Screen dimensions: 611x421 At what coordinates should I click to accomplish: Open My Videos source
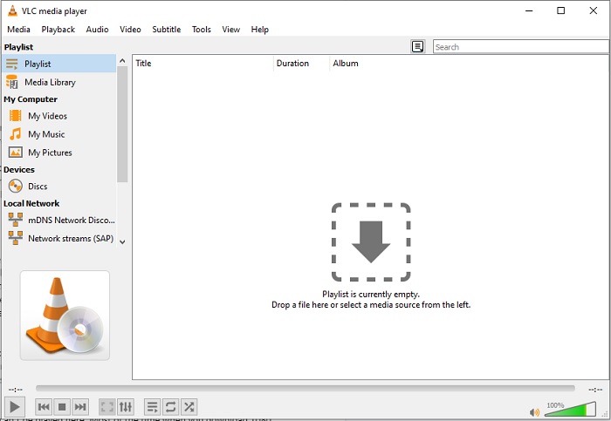(x=59, y=116)
